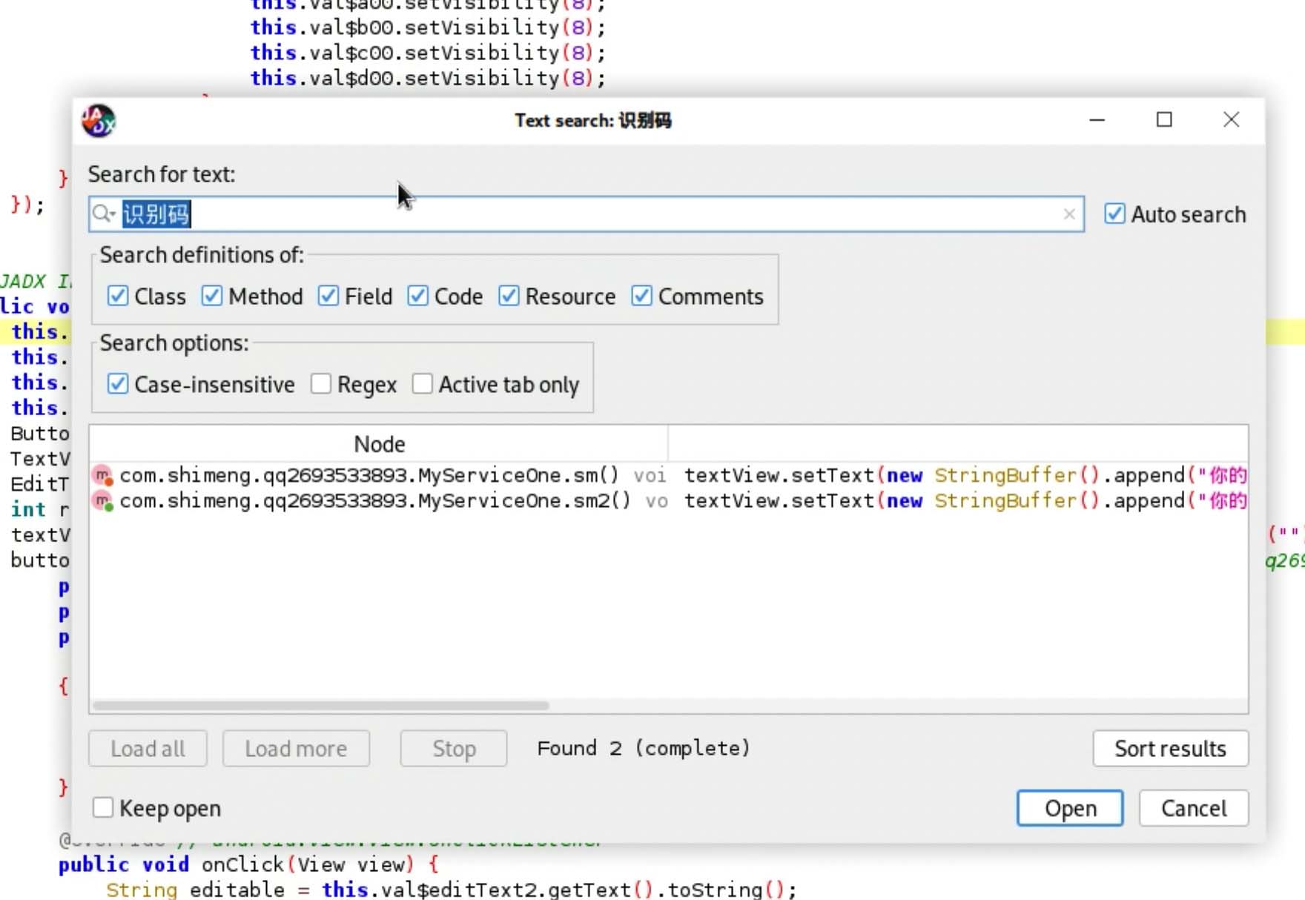The image size is (1305, 900).
Task: Close the Text search dialog
Action: (x=1231, y=120)
